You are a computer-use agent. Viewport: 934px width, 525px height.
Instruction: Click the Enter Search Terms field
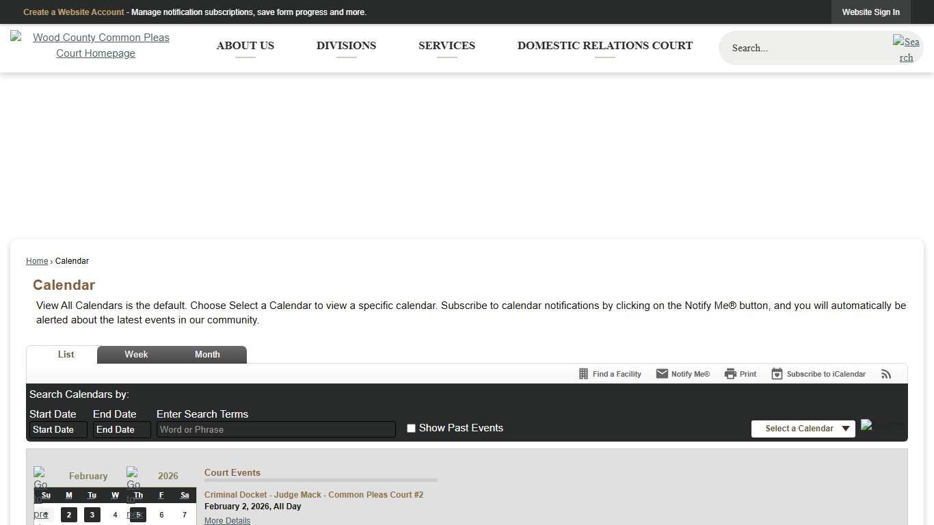pyautogui.click(x=276, y=430)
